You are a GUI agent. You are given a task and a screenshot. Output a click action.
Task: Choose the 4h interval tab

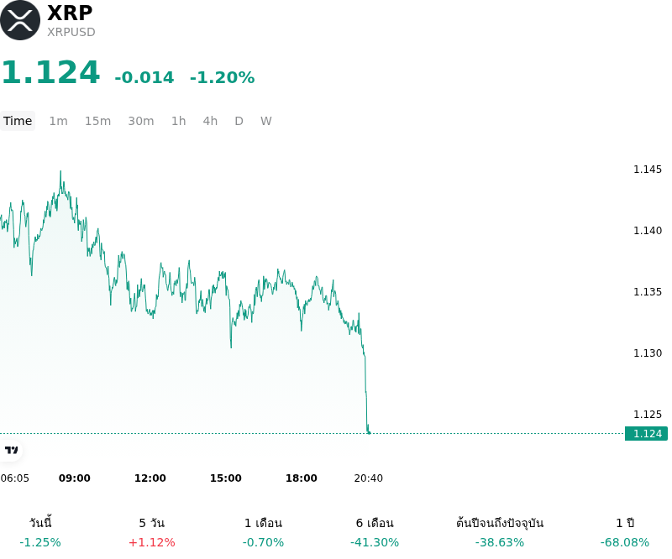tap(210, 121)
